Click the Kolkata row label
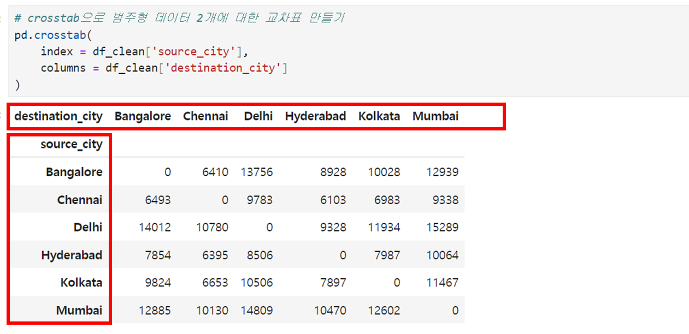This screenshot has width=689, height=334. tap(81, 283)
